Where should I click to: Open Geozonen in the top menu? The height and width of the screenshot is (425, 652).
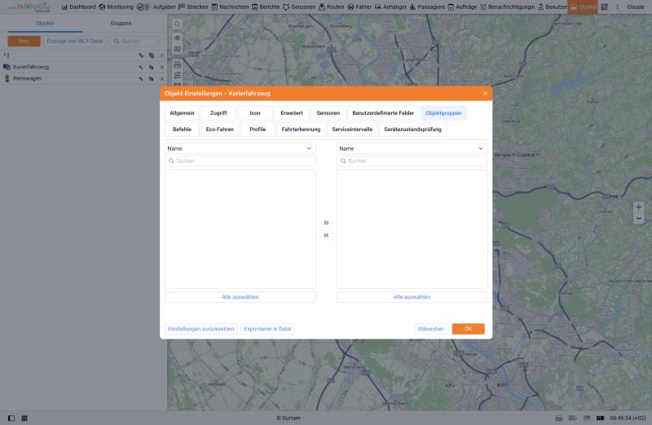tap(299, 7)
